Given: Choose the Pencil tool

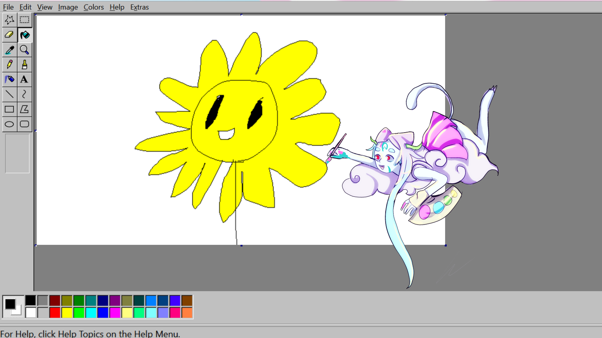Looking at the screenshot, I should [9, 65].
